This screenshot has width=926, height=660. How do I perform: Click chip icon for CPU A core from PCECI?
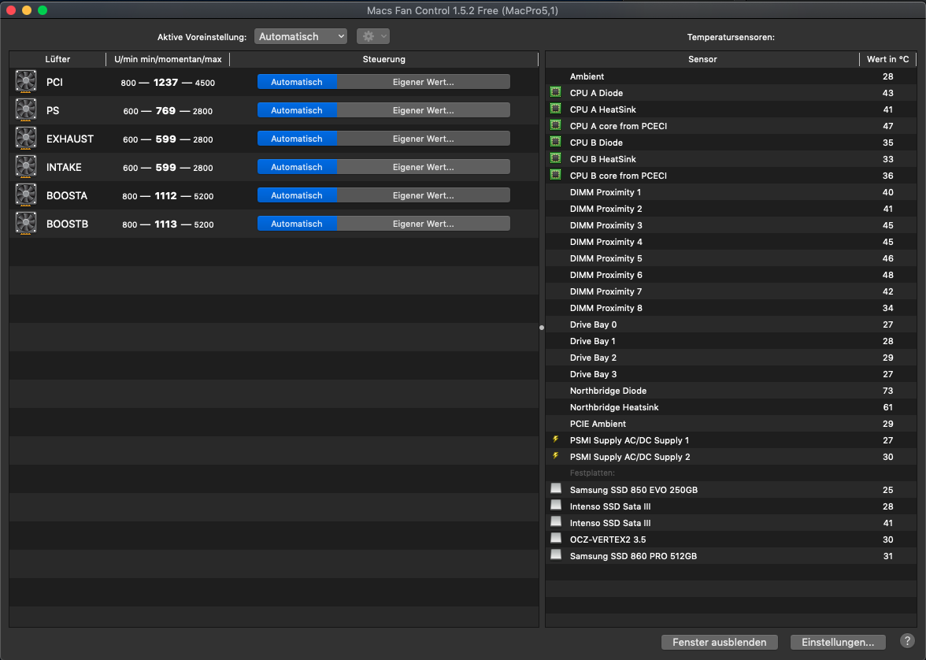(x=556, y=125)
